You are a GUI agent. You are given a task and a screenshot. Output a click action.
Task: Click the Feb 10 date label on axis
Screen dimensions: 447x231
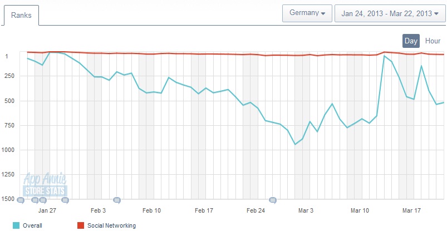tap(151, 211)
